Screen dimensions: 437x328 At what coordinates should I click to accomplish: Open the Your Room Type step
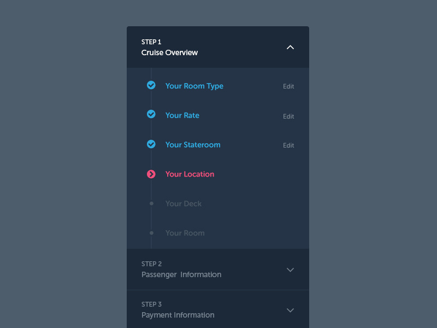pos(194,86)
